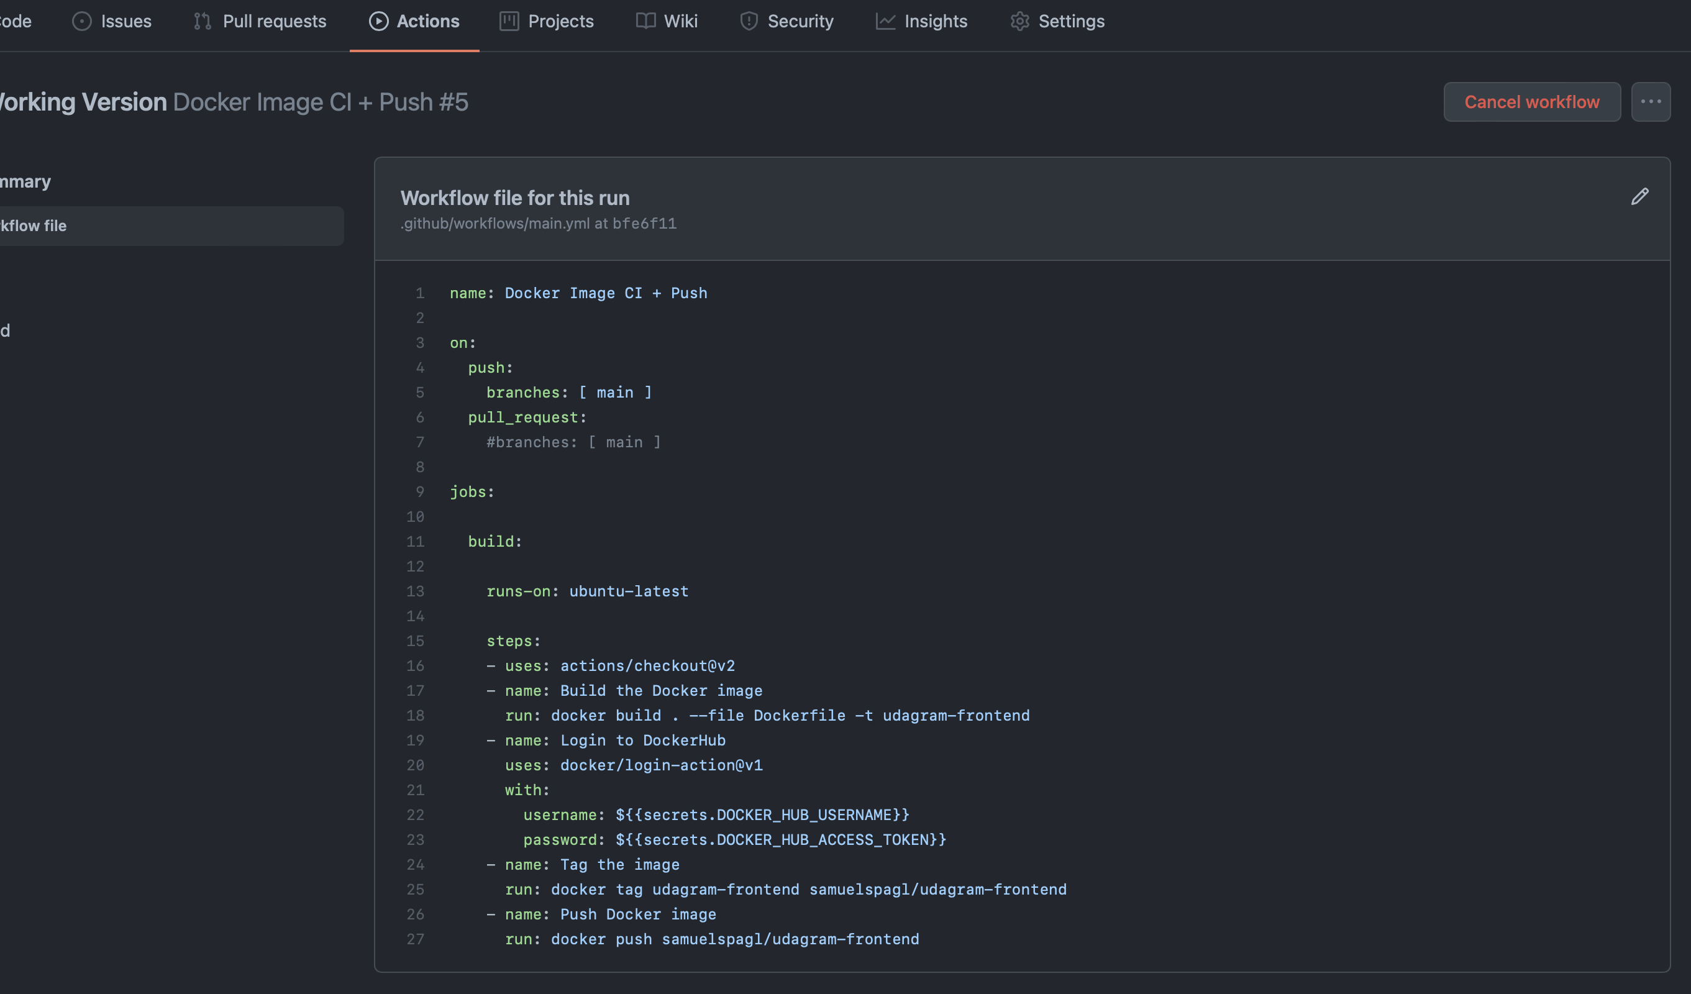Click the main.yml path with commit bfe6f11
Screen dimensions: 1691x994
[x=538, y=224]
